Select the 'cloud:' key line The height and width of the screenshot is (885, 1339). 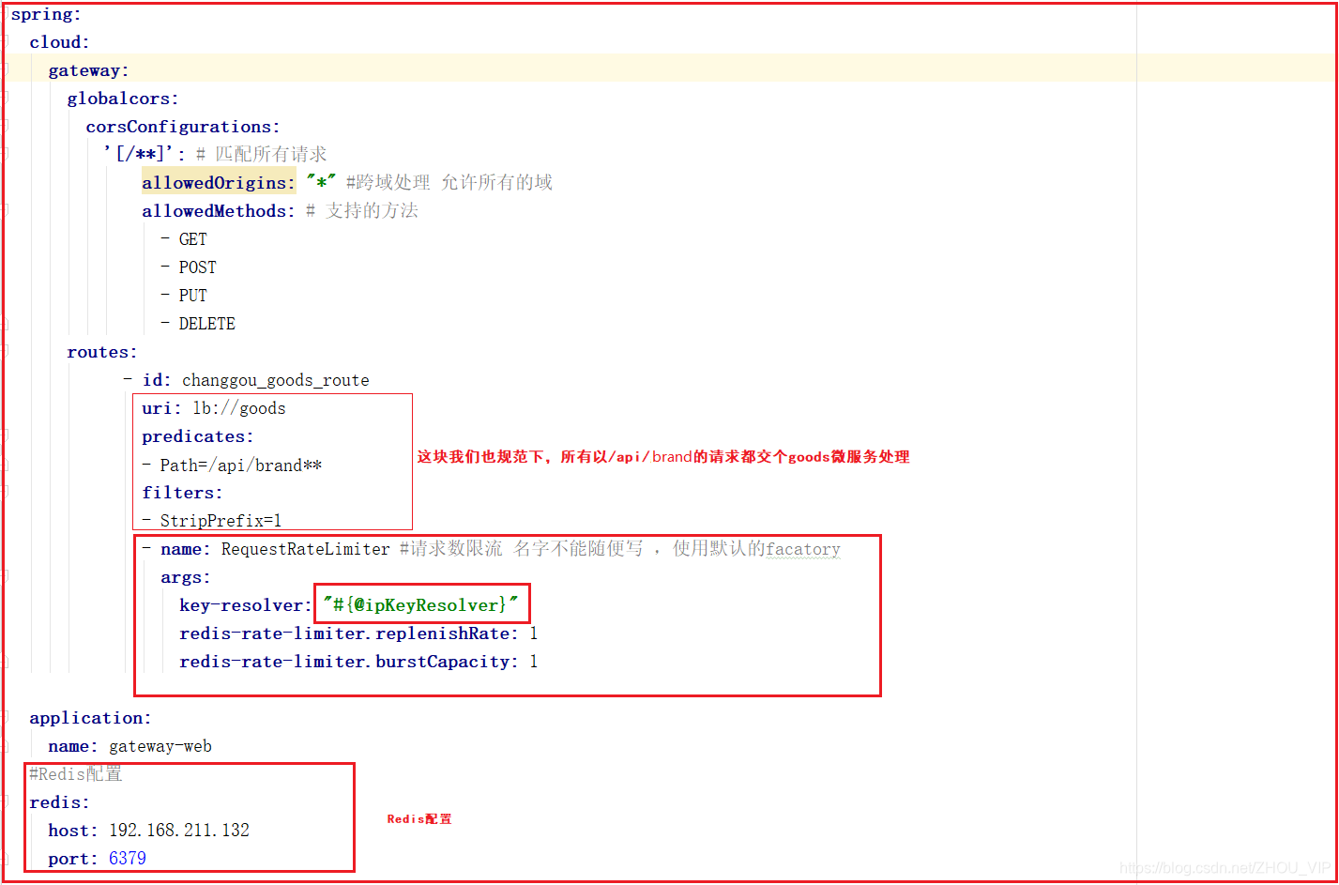tap(59, 42)
